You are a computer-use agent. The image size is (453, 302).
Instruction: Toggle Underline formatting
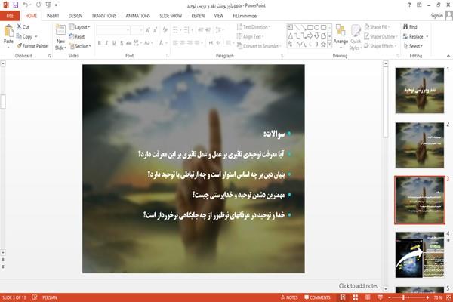click(x=114, y=43)
